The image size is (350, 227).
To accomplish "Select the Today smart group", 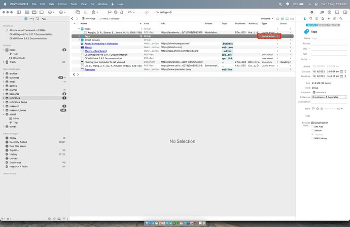I will click(13, 138).
